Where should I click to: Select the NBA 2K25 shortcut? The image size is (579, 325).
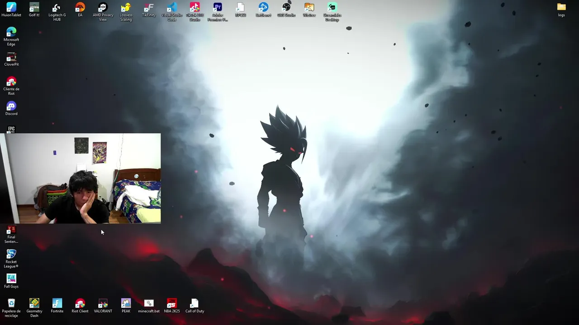[172, 306]
